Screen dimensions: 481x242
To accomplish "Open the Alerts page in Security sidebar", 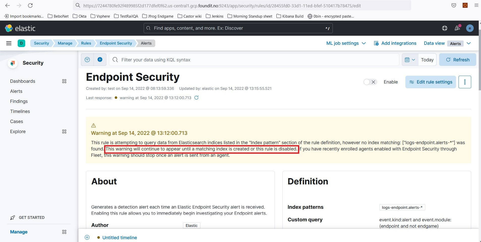I will [16, 91].
